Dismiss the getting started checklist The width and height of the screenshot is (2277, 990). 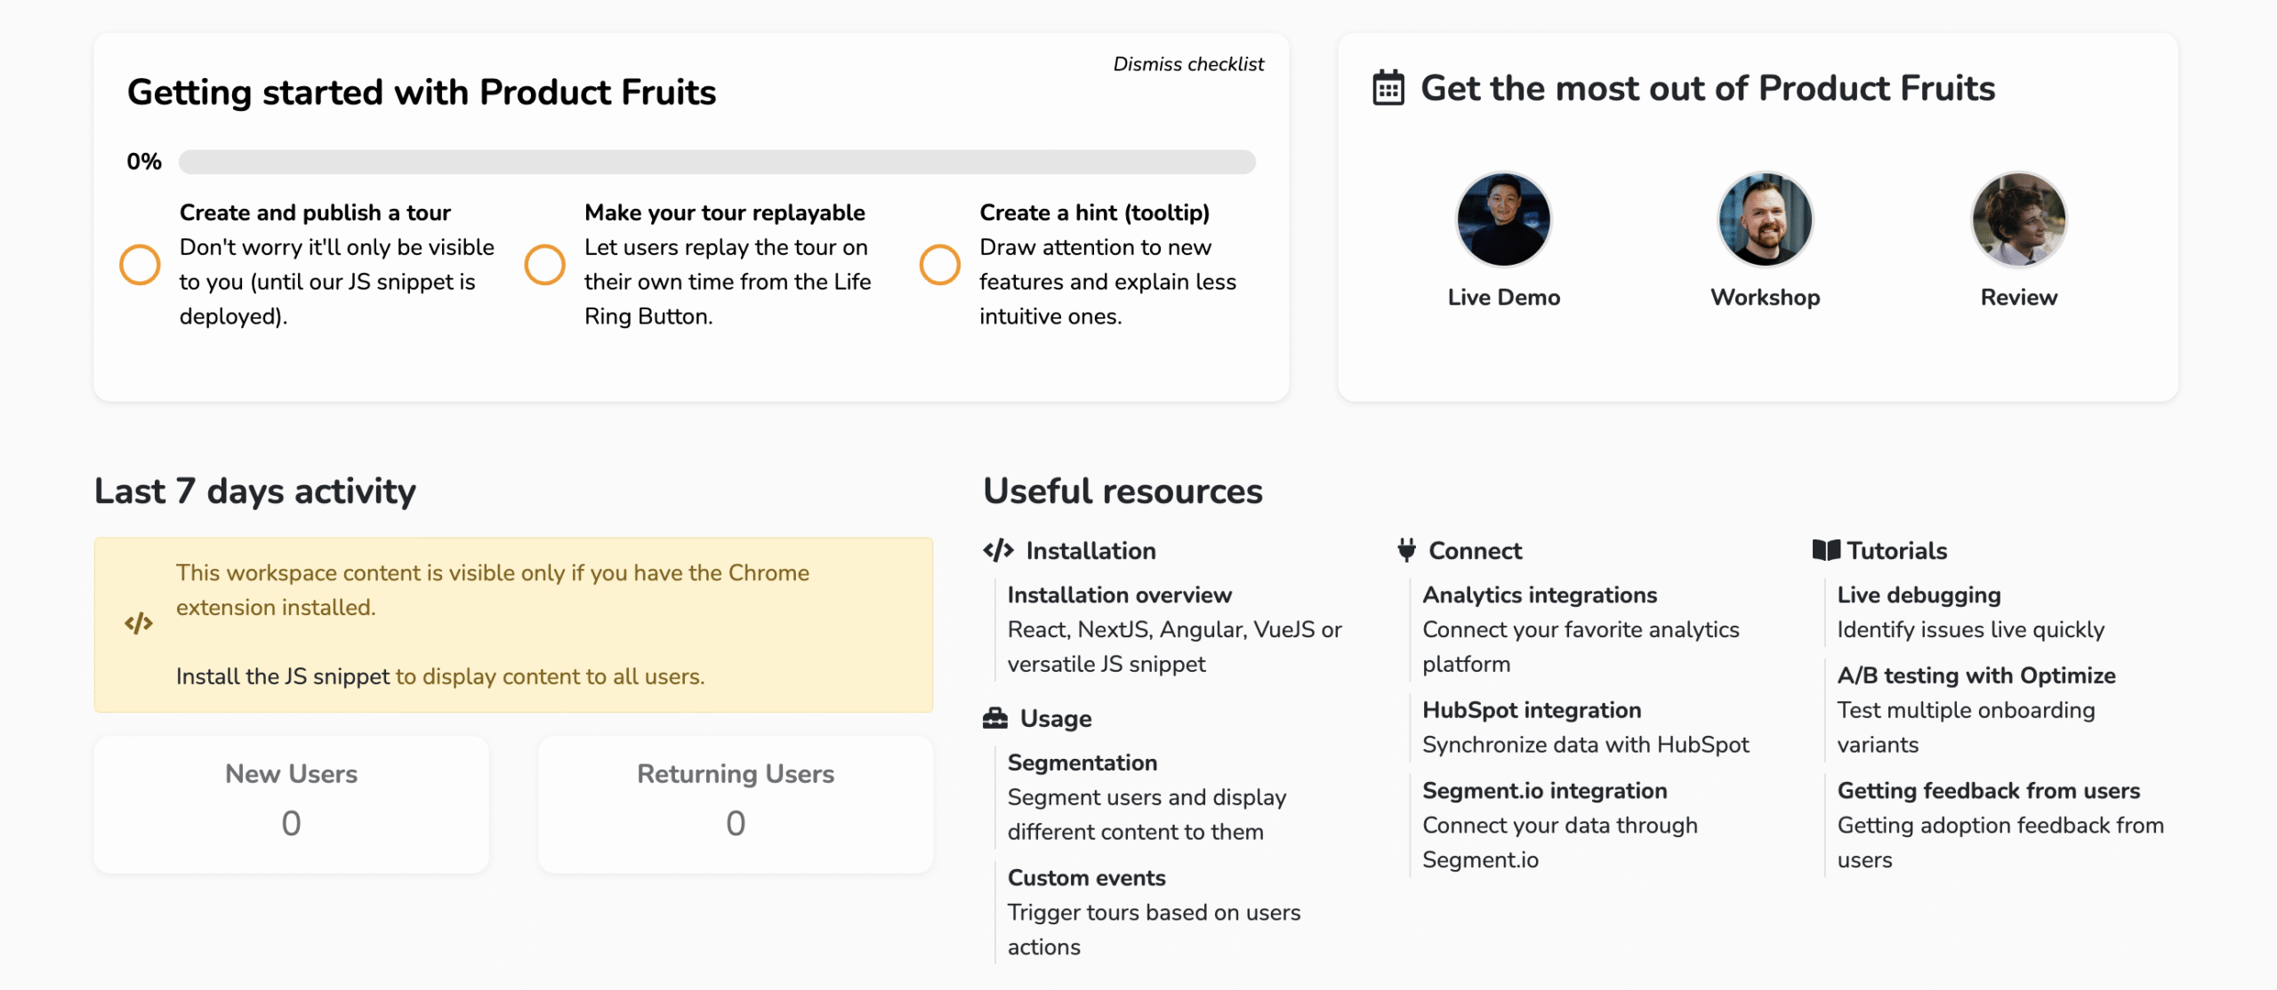[1187, 64]
